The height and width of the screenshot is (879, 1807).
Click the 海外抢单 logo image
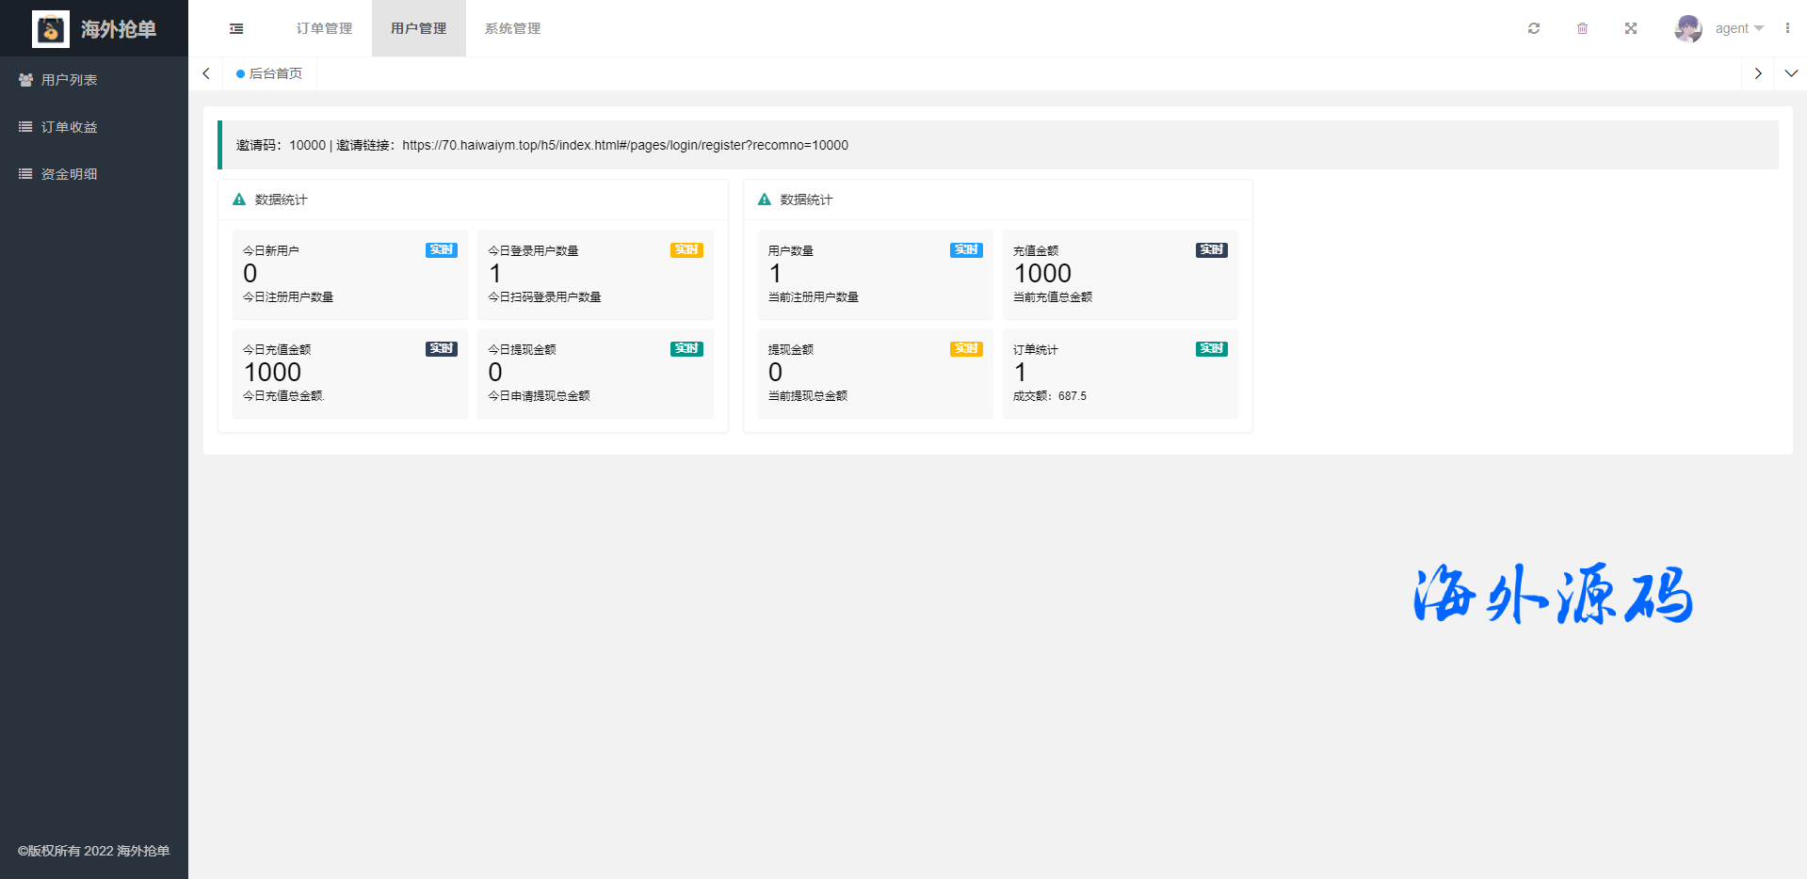point(51,29)
